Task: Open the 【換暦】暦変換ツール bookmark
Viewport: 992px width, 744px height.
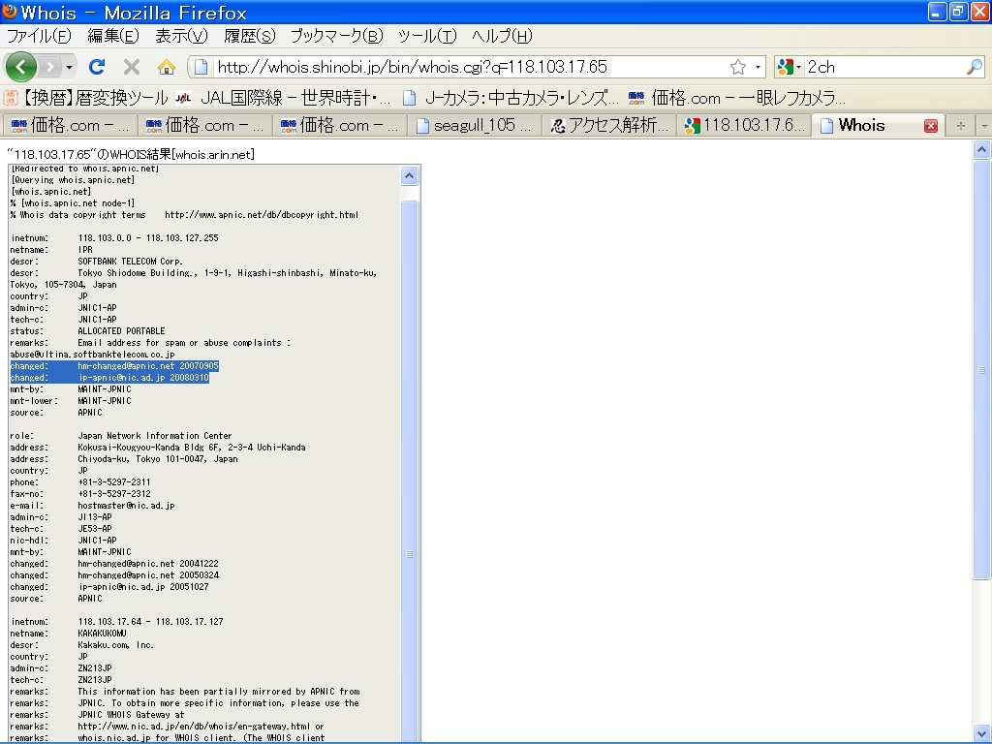Action: (x=85, y=98)
